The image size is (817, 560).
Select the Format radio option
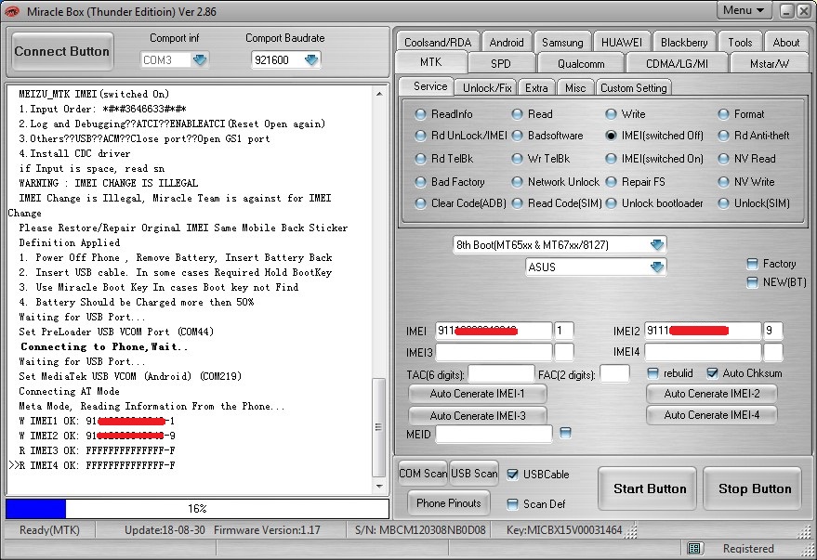click(723, 114)
